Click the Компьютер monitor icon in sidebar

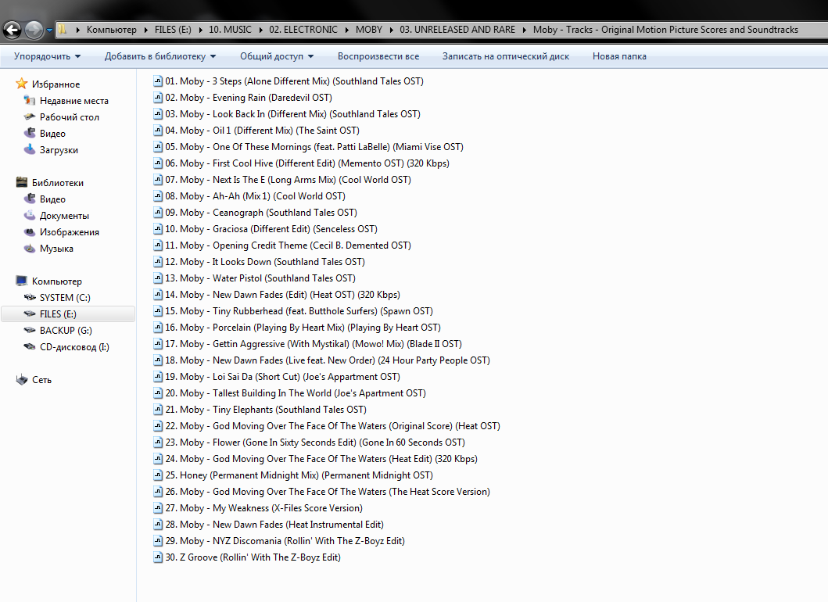point(22,281)
